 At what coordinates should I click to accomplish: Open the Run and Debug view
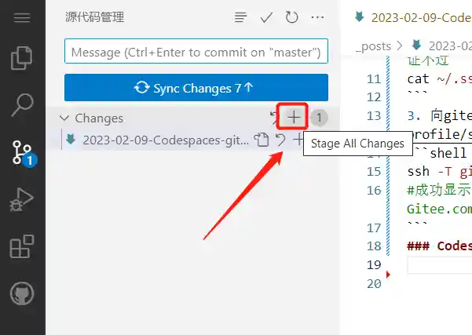tap(22, 199)
